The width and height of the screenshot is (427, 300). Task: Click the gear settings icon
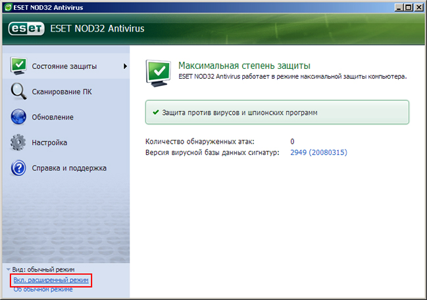coord(18,142)
